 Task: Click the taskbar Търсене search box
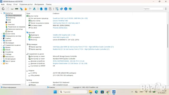click(x=73, y=92)
